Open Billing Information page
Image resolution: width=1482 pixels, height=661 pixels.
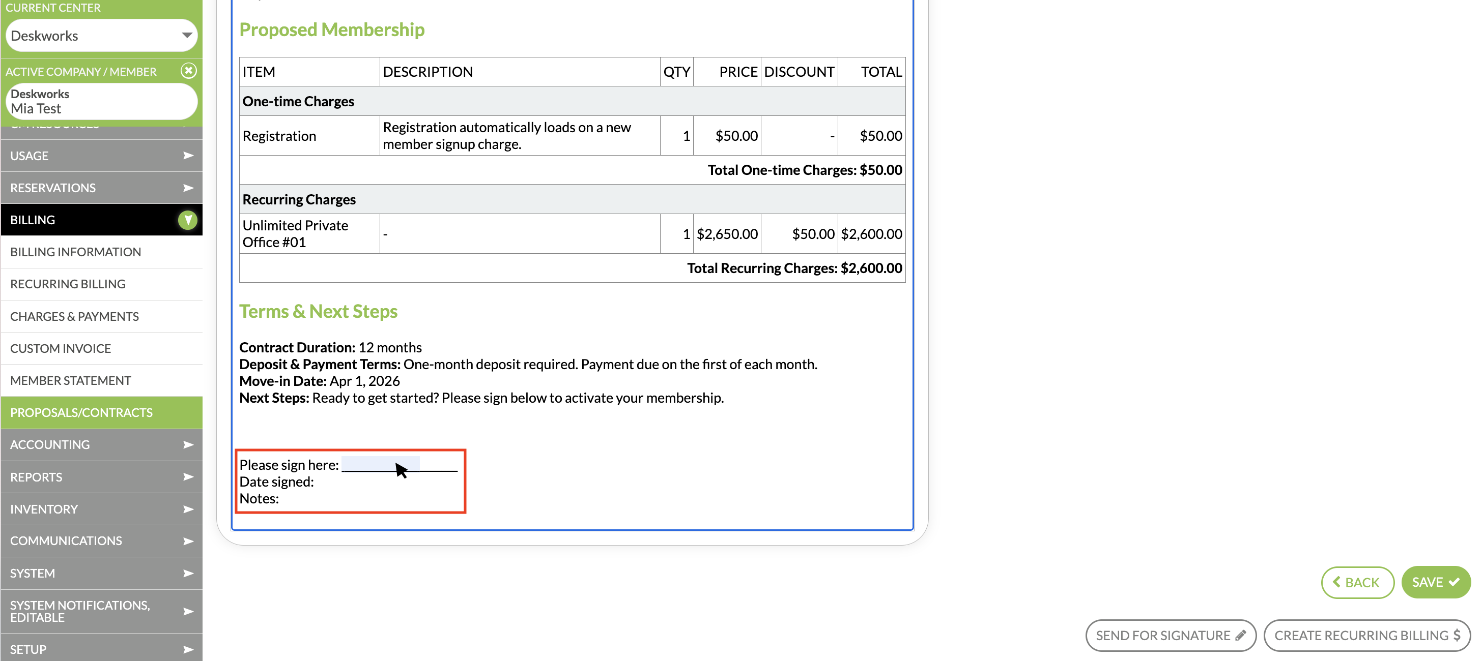click(x=75, y=252)
